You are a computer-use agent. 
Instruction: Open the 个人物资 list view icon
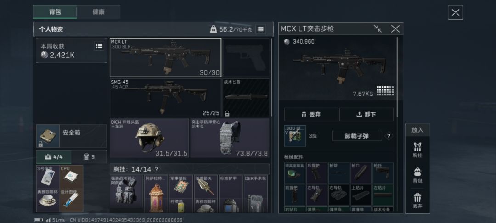pos(260,29)
